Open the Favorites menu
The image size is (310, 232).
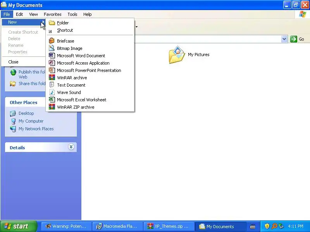pyautogui.click(x=53, y=14)
